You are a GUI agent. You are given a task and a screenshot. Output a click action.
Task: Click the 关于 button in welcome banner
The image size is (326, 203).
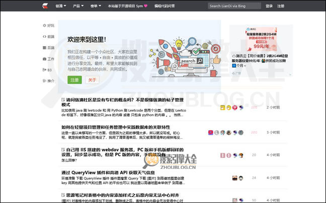click(91, 80)
